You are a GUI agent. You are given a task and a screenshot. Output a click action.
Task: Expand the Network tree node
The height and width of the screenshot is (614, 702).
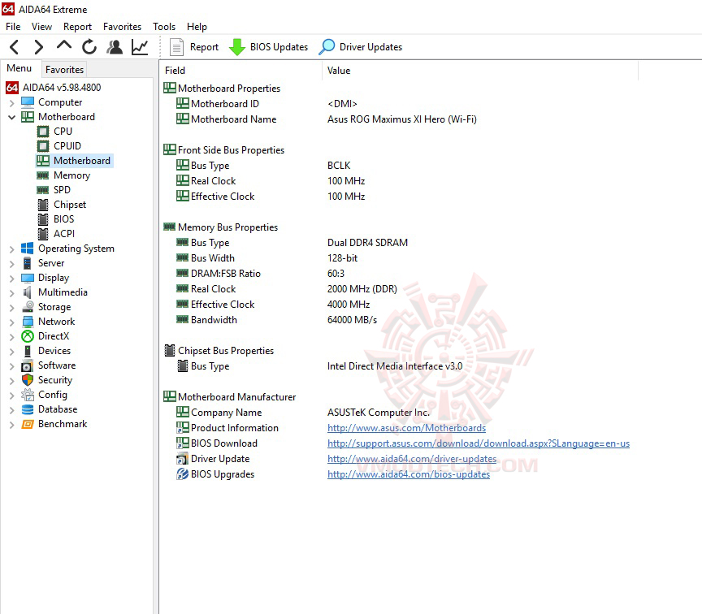point(11,322)
